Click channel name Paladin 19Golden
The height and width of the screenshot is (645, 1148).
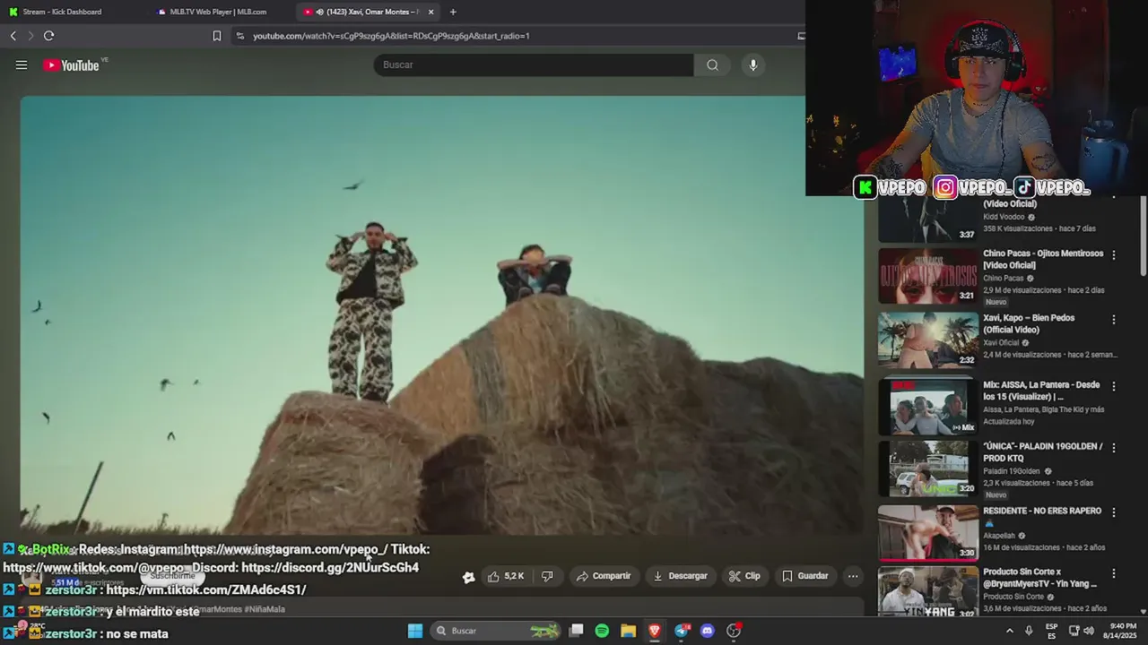click(x=1012, y=471)
